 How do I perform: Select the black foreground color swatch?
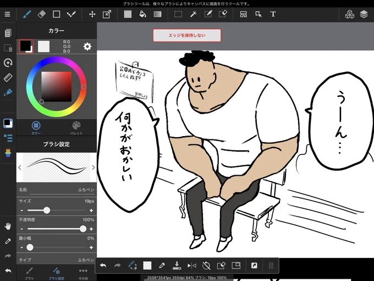(x=26, y=46)
